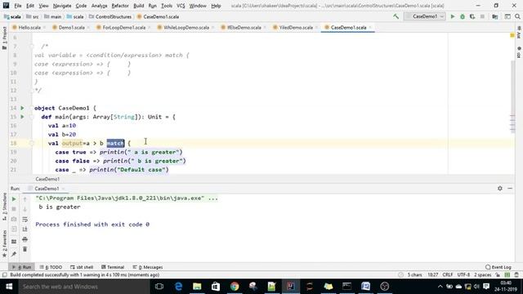Open the 2 spaces indent selector

pyautogui.click(x=483, y=275)
